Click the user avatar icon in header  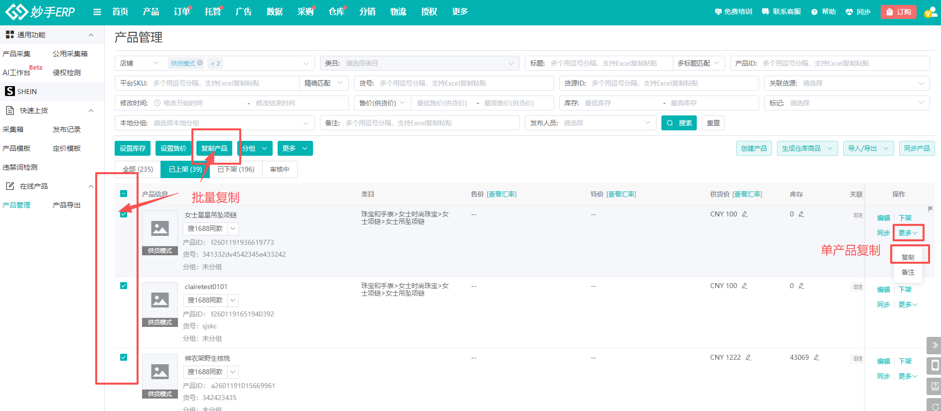[x=930, y=12]
